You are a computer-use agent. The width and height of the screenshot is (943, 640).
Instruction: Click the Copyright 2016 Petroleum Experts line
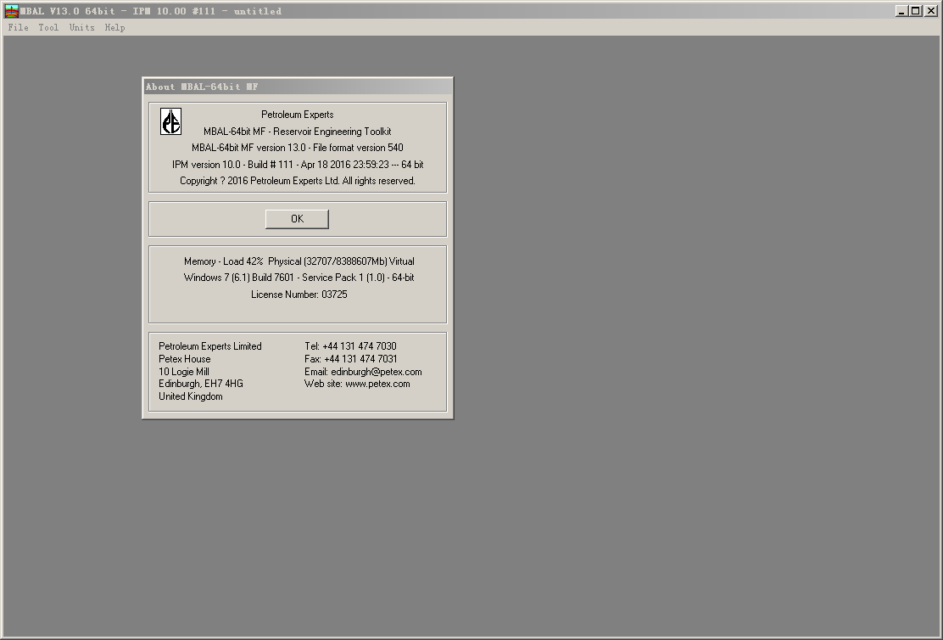tap(298, 181)
